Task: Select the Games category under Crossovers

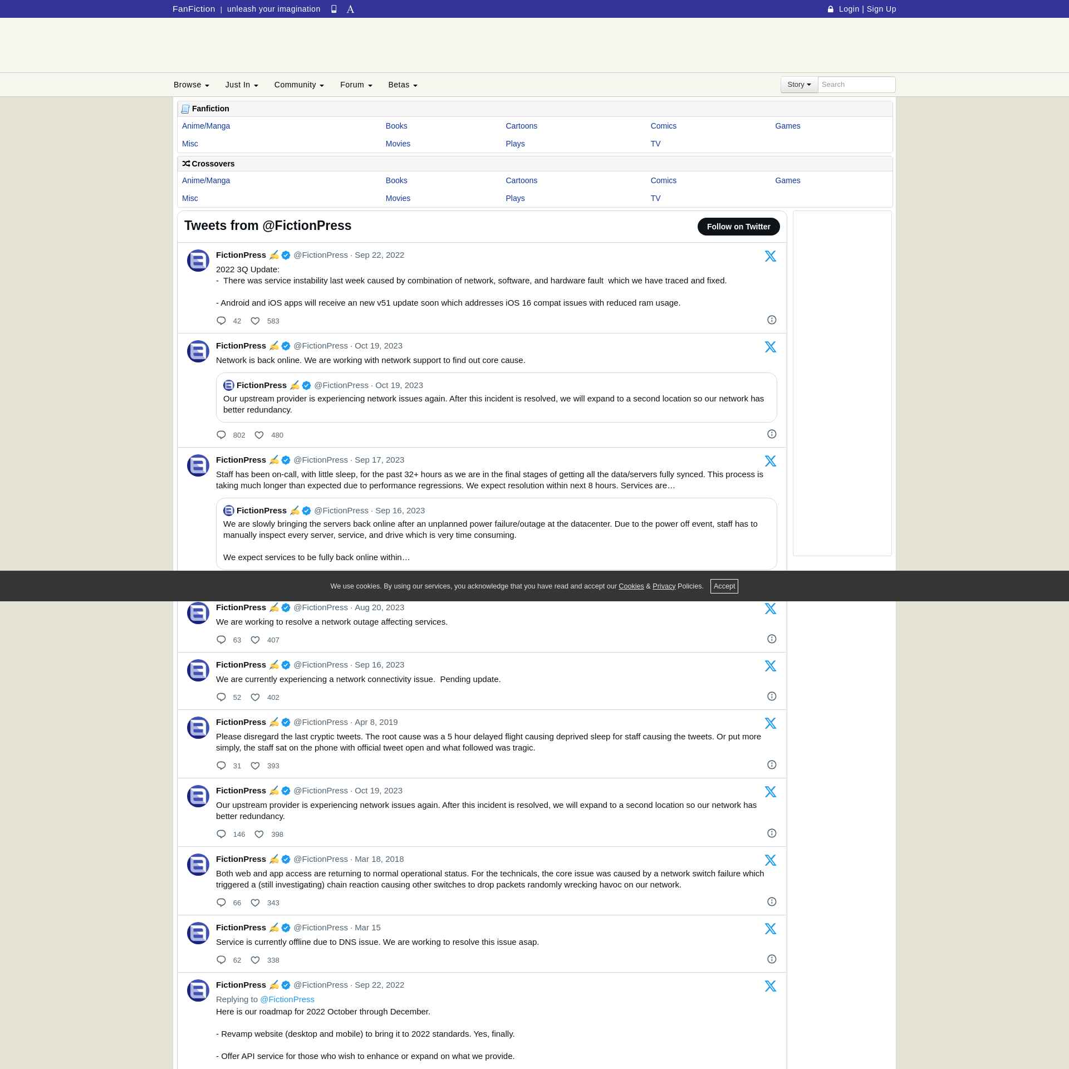Action: [x=787, y=180]
